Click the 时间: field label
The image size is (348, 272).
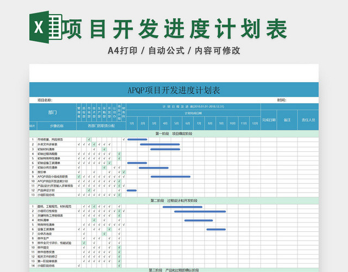[x=282, y=100]
